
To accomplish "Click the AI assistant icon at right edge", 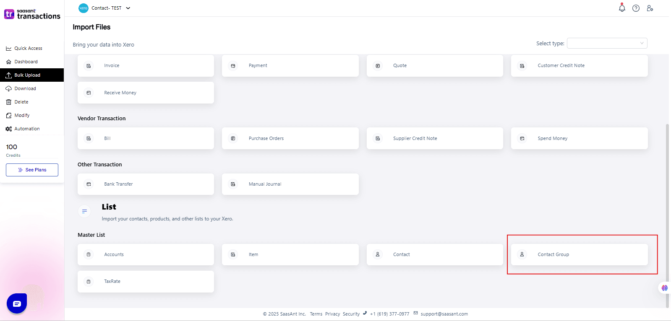I will click(664, 288).
